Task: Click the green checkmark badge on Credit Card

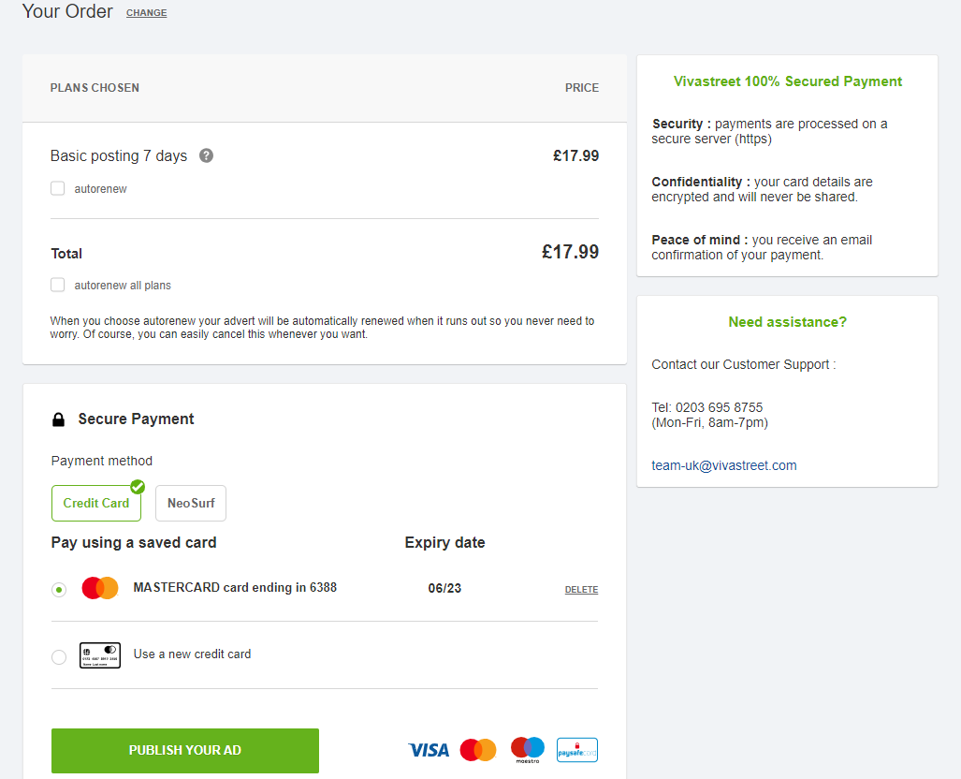Action: pos(138,487)
